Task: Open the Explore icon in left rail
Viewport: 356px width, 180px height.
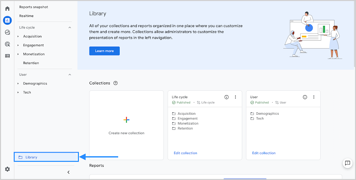Action: pos(7,32)
